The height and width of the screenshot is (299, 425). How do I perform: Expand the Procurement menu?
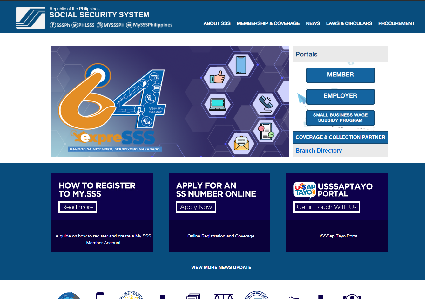pos(396,23)
